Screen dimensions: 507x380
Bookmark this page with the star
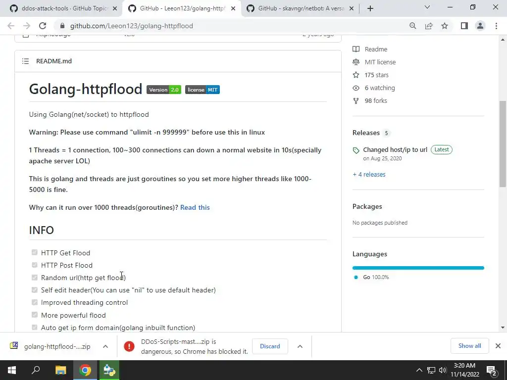click(x=445, y=26)
